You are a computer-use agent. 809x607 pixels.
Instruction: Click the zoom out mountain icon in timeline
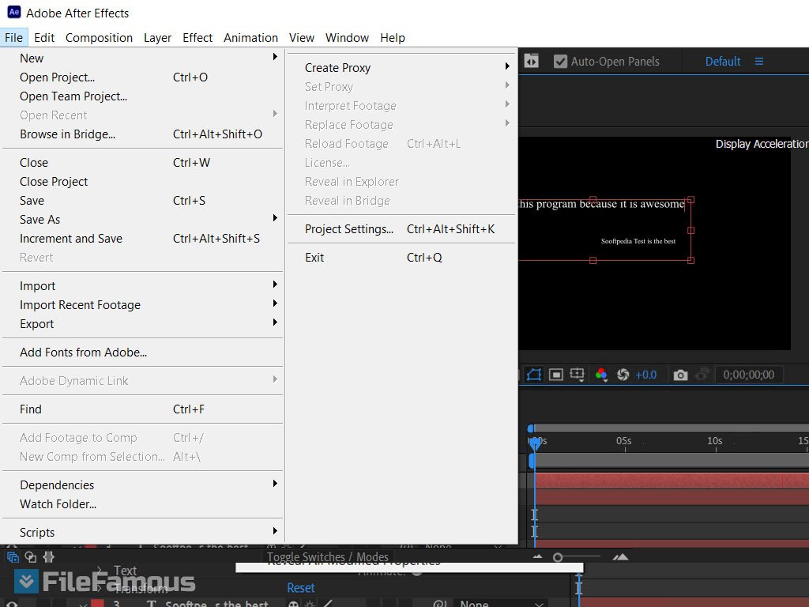(537, 557)
